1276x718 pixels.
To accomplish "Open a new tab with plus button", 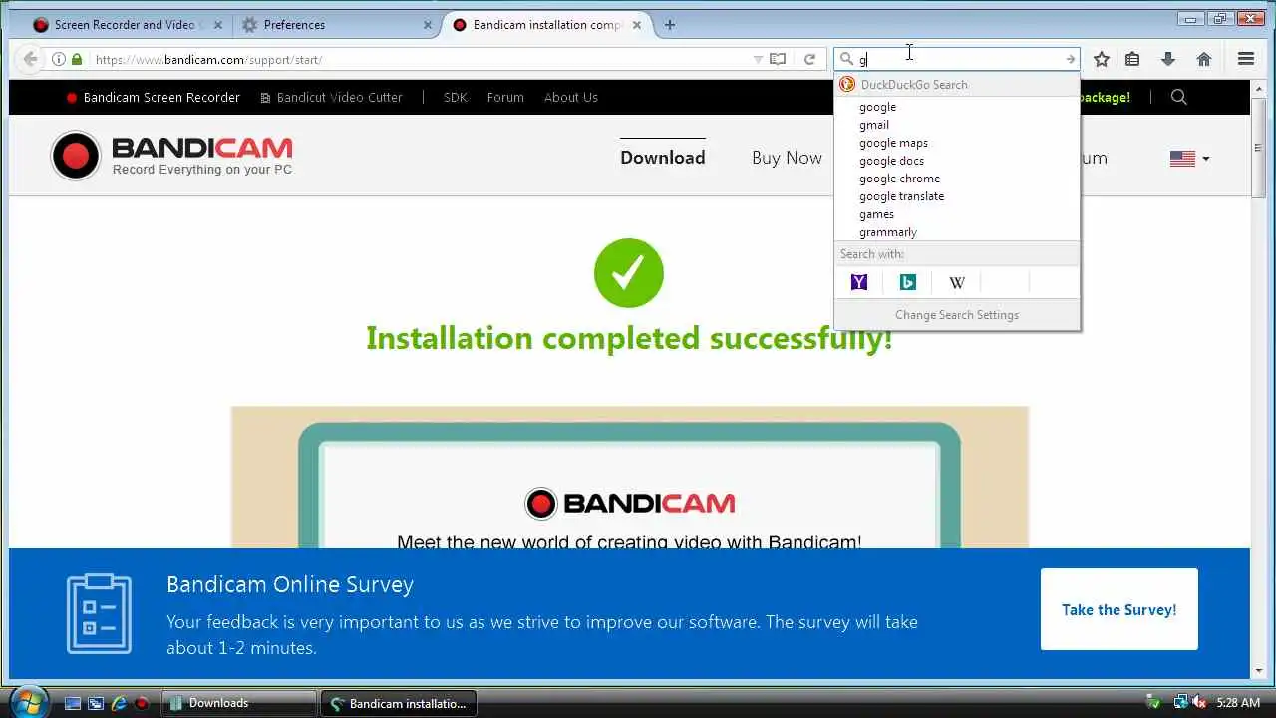I will point(670,25).
